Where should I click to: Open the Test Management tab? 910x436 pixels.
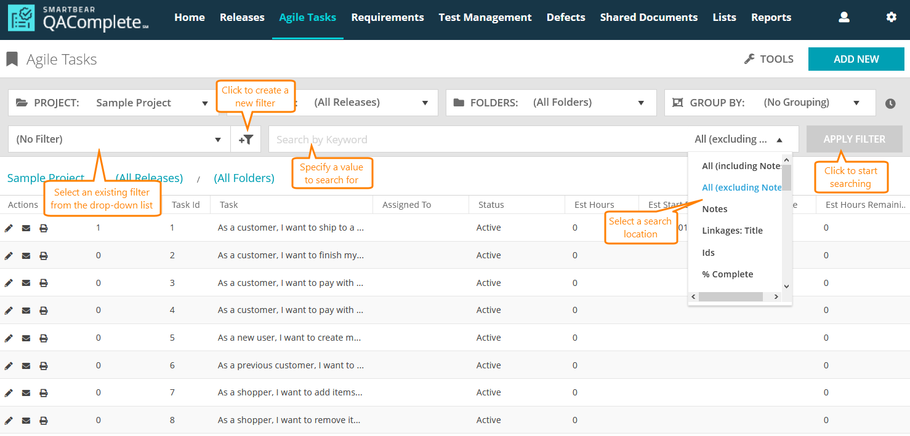(485, 17)
